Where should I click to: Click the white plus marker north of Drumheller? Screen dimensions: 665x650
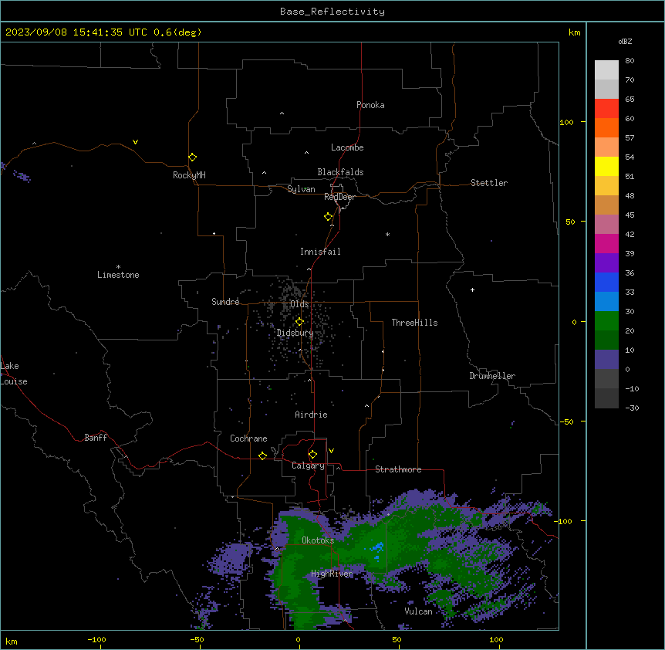(472, 289)
